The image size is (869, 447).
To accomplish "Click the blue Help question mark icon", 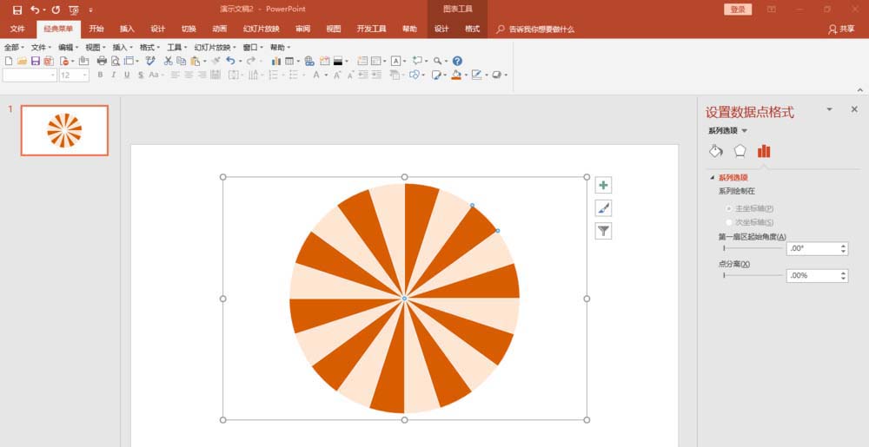I will [457, 61].
